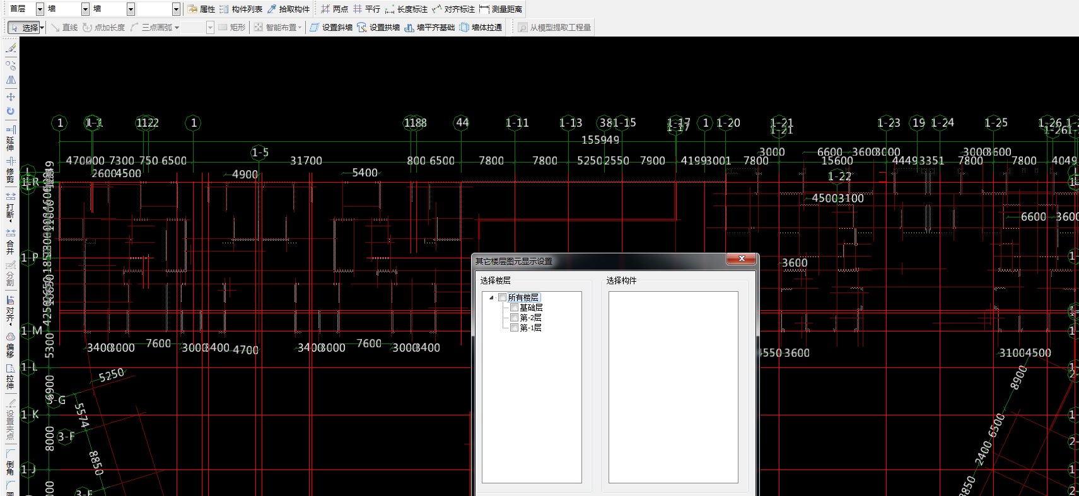Pick the 点加长度 point-plus-length tool

104,27
